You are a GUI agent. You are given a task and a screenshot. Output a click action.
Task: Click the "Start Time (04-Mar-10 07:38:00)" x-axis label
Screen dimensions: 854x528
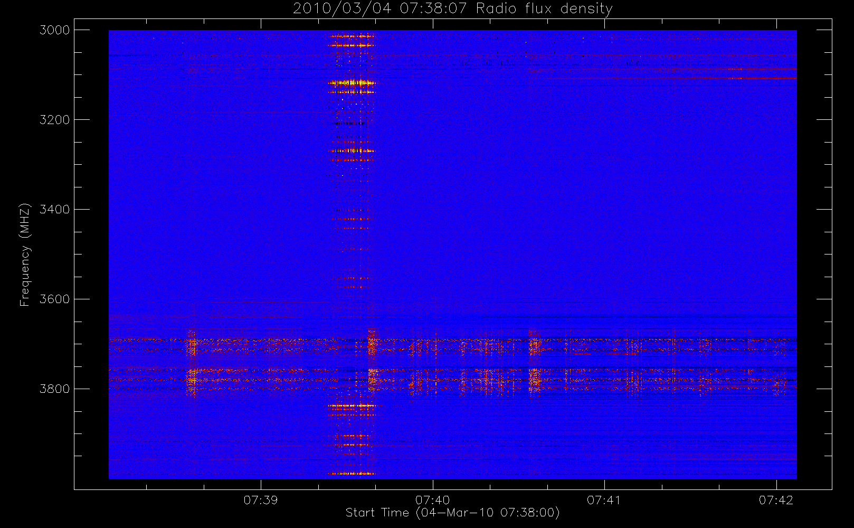(453, 513)
